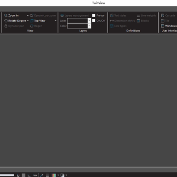The image size is (177, 177).
Task: Open Dimension styles icon
Action: click(112, 21)
